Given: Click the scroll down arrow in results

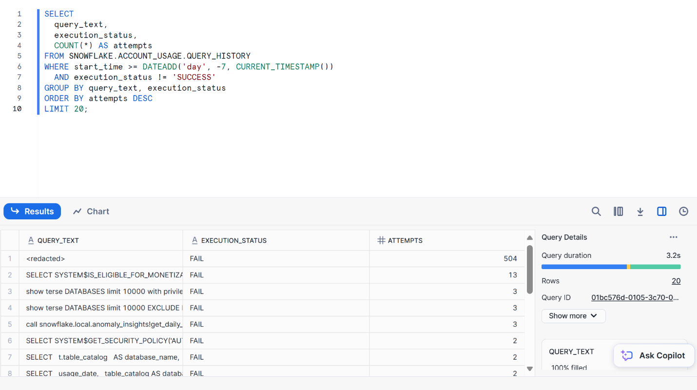Looking at the screenshot, I should (530, 369).
